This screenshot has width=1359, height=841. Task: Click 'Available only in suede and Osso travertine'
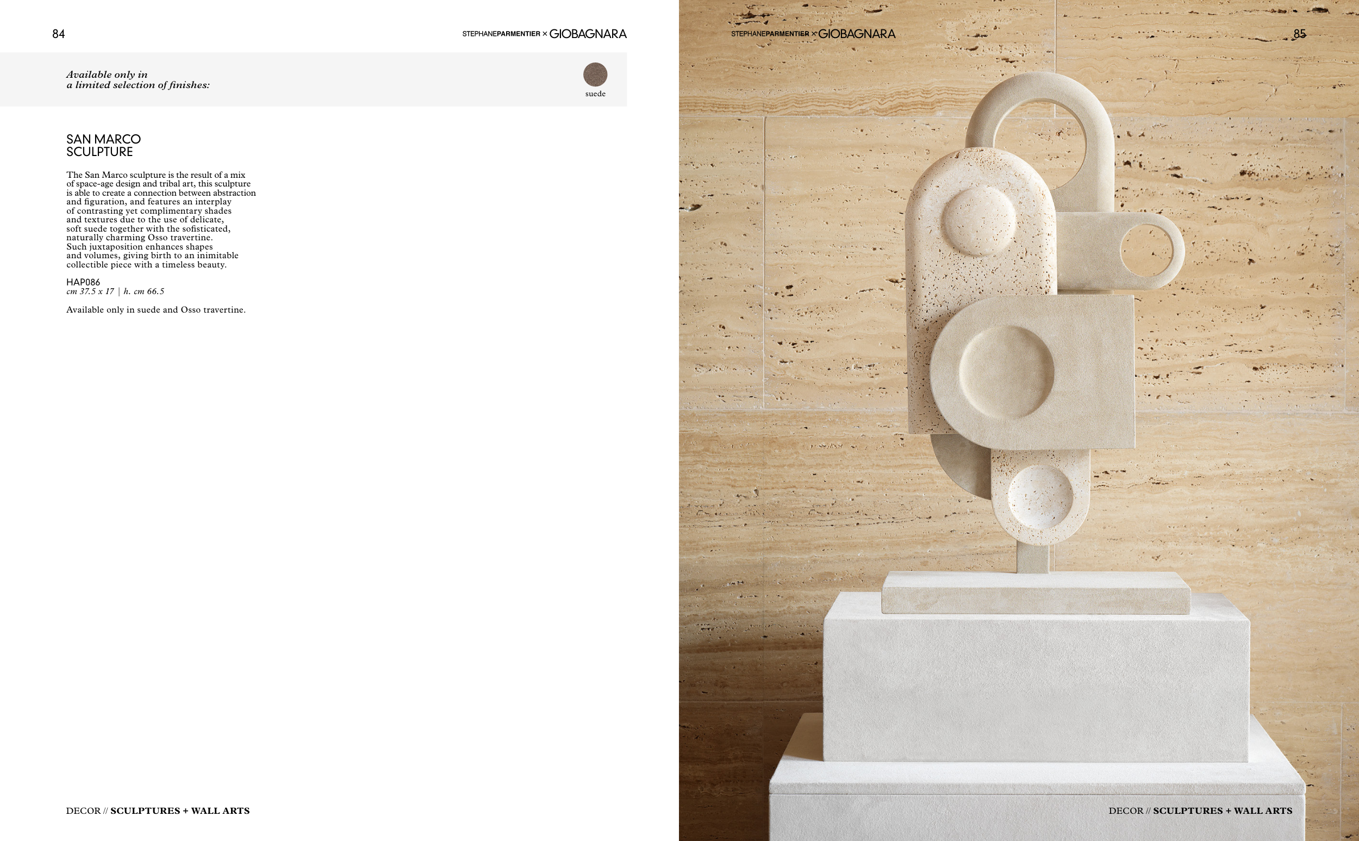pyautogui.click(x=155, y=310)
